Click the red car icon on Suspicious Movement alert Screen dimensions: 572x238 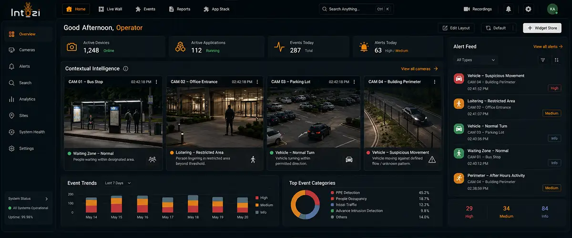pos(459,79)
